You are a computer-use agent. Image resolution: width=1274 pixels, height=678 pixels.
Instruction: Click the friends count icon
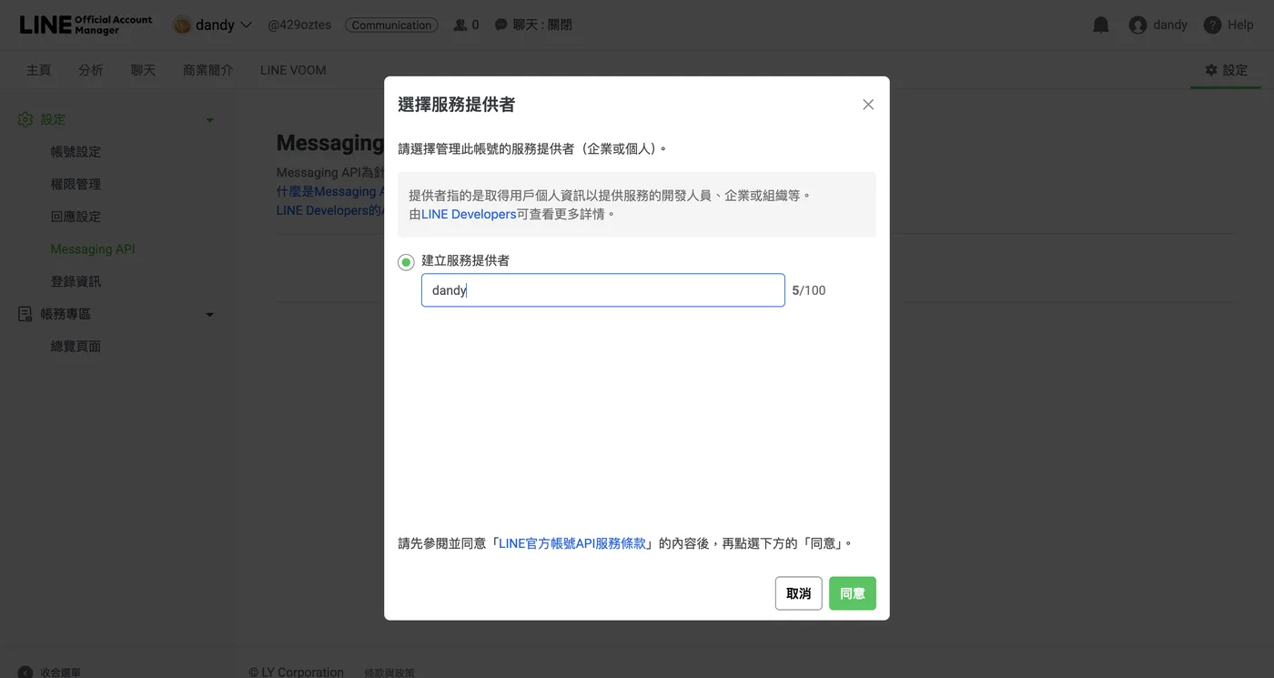pyautogui.click(x=460, y=25)
